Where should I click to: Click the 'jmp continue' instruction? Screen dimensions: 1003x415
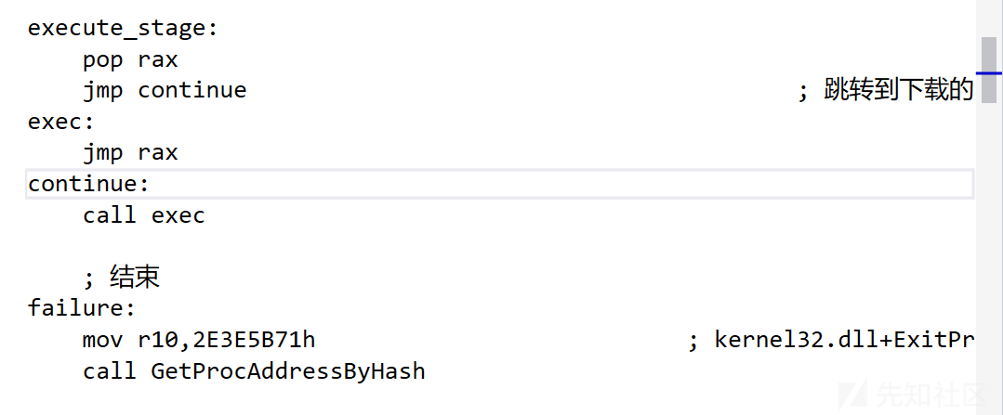pyautogui.click(x=165, y=90)
